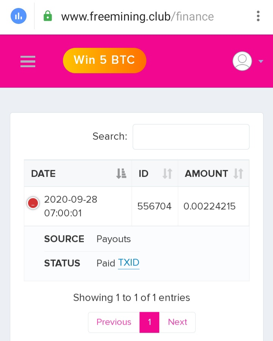Sort table by DATE column icon
Image resolution: width=273 pixels, height=341 pixels.
121,174
